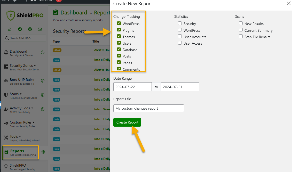Open the home icon under ShieldPRO logo
Screen dimensions: 292x172
tap(10, 29)
